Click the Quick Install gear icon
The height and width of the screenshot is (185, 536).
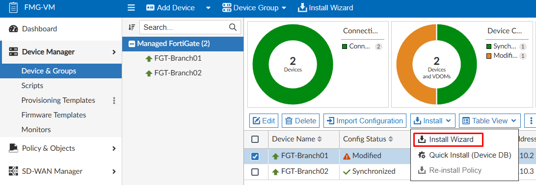pyautogui.click(x=422, y=155)
